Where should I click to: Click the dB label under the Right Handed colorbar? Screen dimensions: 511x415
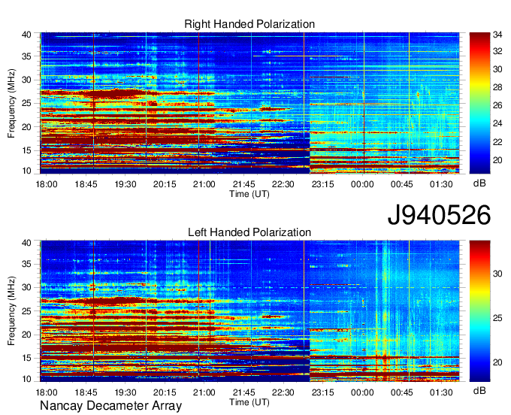[x=479, y=183]
